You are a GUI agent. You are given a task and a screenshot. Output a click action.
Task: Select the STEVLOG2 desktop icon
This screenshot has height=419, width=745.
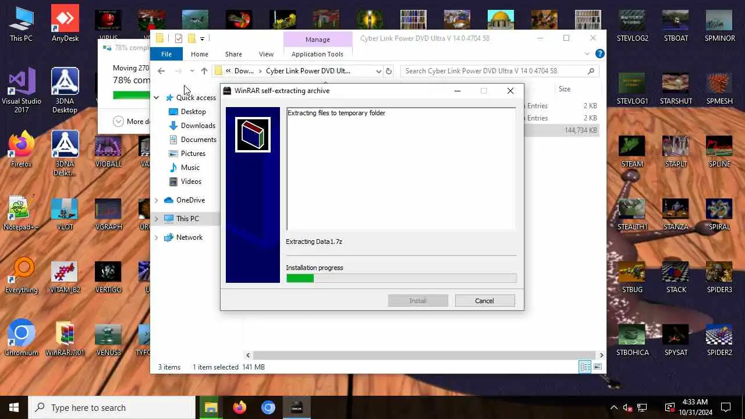point(632,24)
